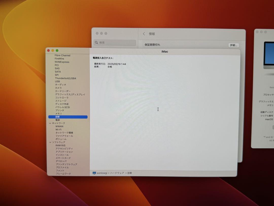Click 診断 in path bar
274x206 pixels.
(x=130, y=173)
